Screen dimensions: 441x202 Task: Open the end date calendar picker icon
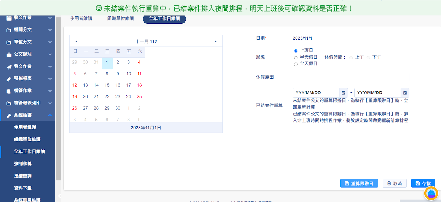point(405,93)
